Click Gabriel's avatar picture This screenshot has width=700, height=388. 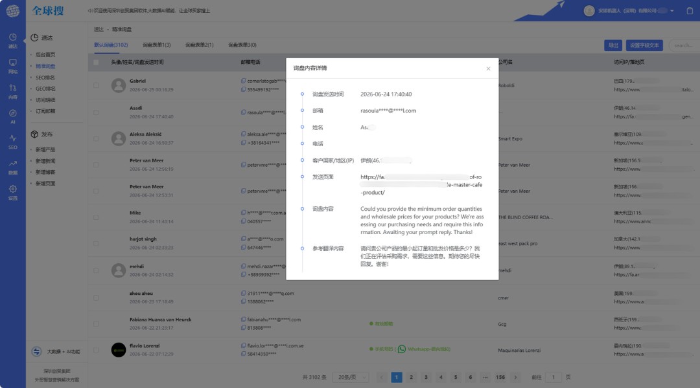119,85
